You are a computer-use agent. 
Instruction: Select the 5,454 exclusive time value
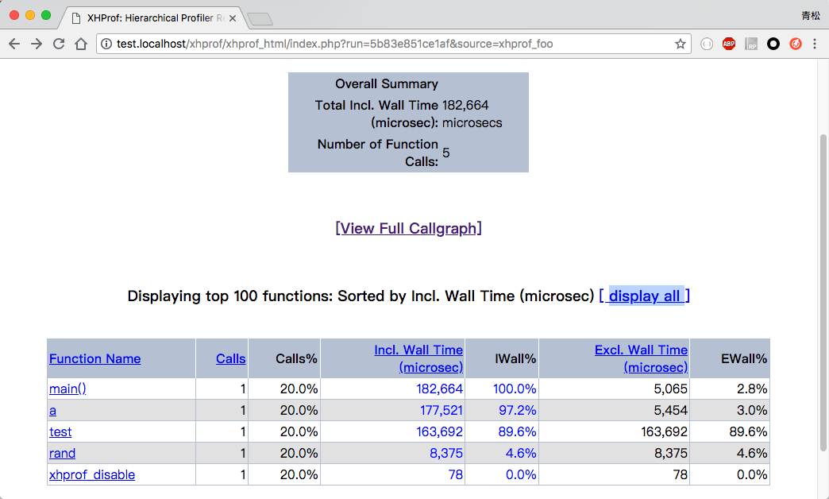click(x=670, y=411)
